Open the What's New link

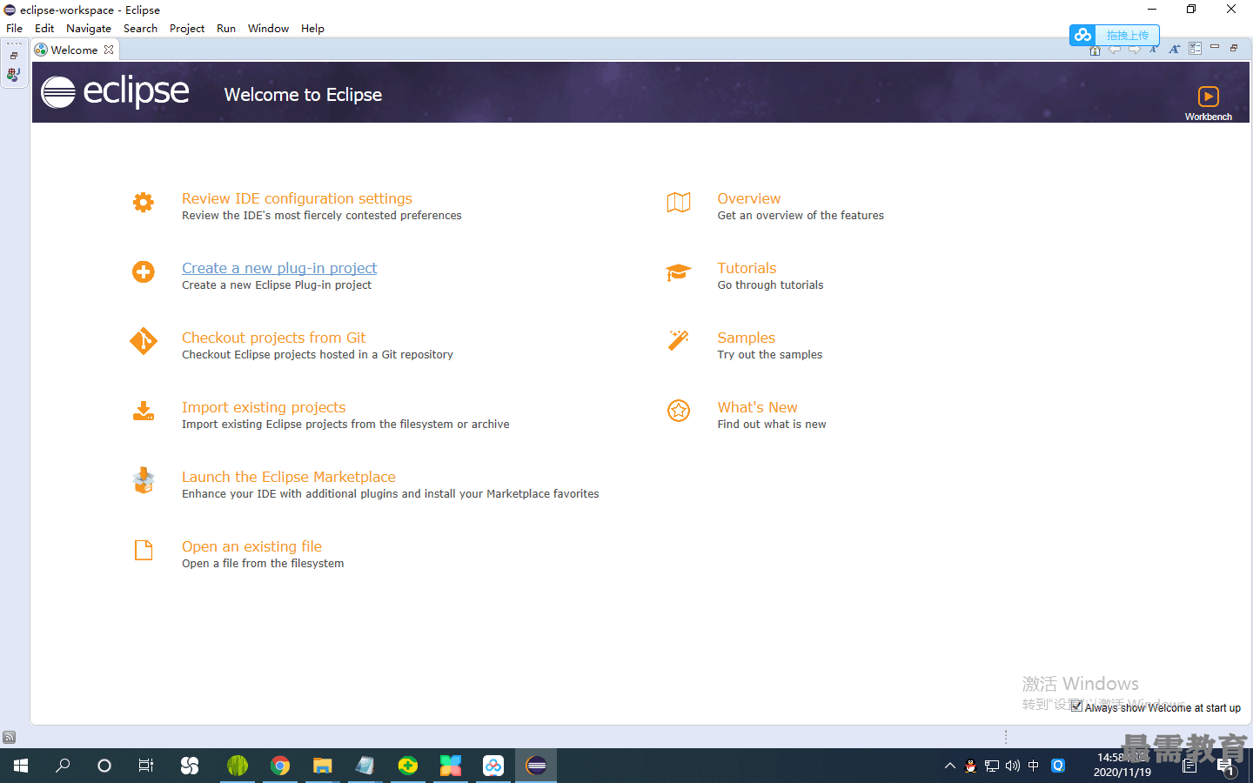tap(757, 407)
